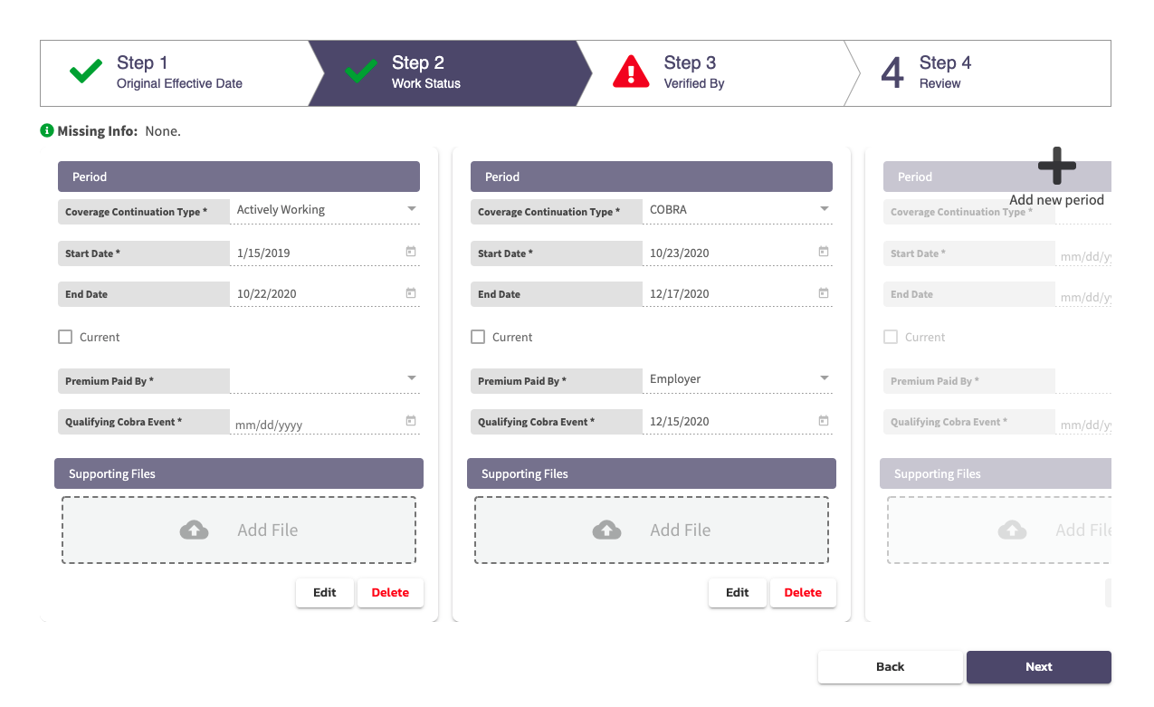Click the Next button

(1038, 666)
